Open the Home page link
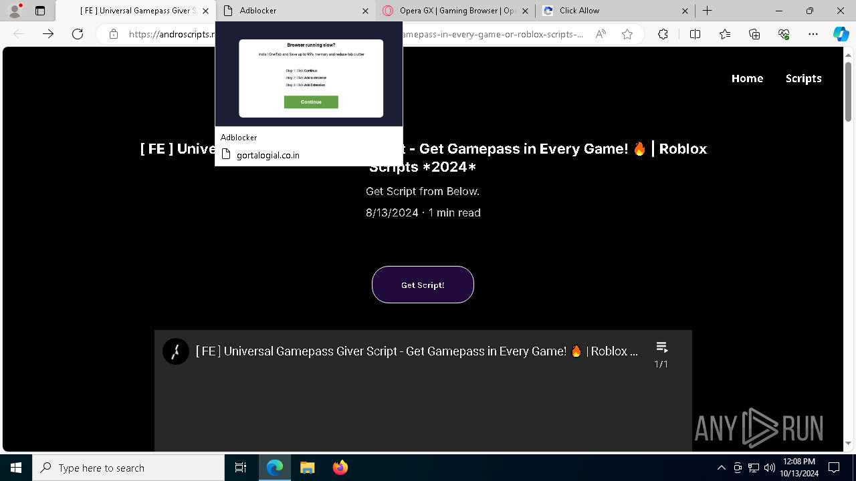The height and width of the screenshot is (481, 856). (747, 78)
